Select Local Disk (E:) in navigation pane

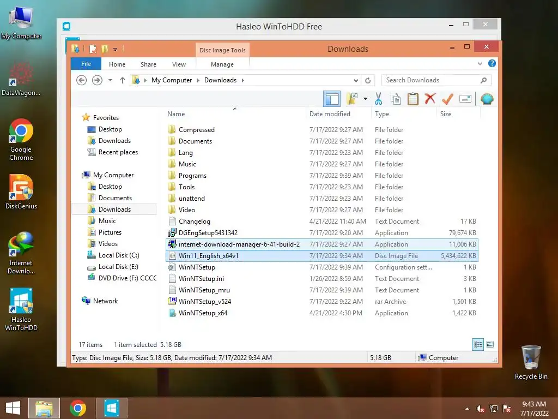point(118,266)
